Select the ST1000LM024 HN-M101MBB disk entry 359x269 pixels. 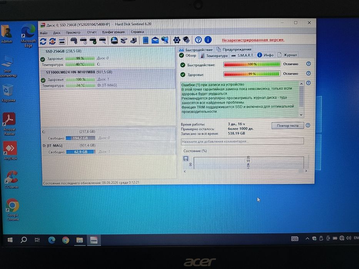(x=108, y=79)
